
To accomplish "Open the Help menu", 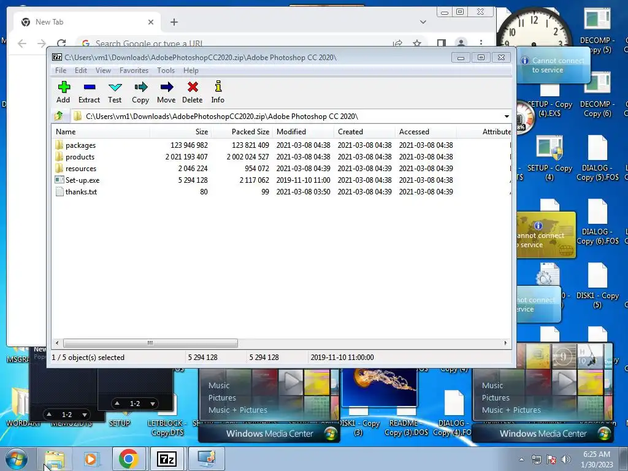I will click(x=191, y=71).
